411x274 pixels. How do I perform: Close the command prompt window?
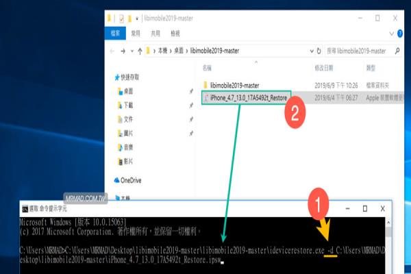click(383, 209)
